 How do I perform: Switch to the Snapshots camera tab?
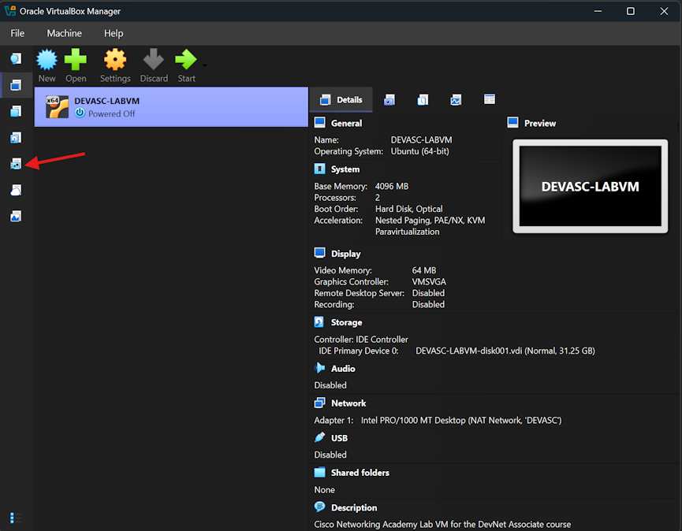click(x=389, y=99)
